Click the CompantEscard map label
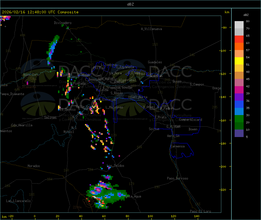Image resolution: width=261 pixels, height=220 pixels. point(191,120)
